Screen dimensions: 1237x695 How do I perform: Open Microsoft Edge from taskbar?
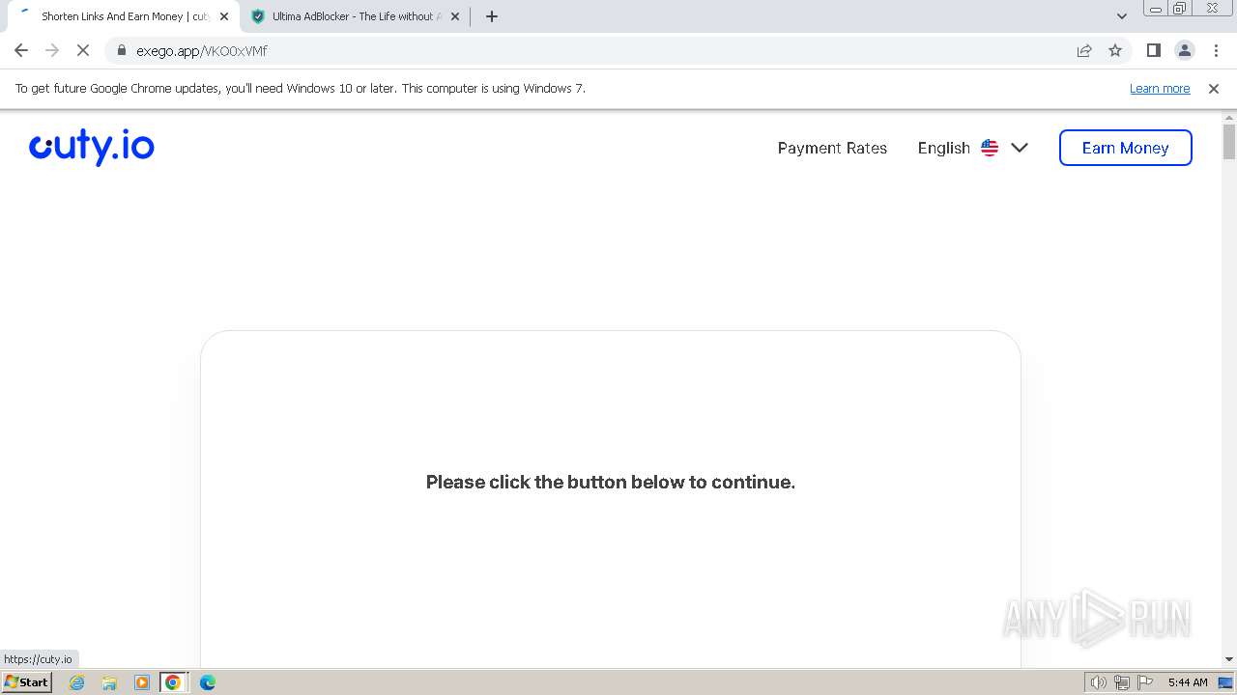click(x=207, y=682)
